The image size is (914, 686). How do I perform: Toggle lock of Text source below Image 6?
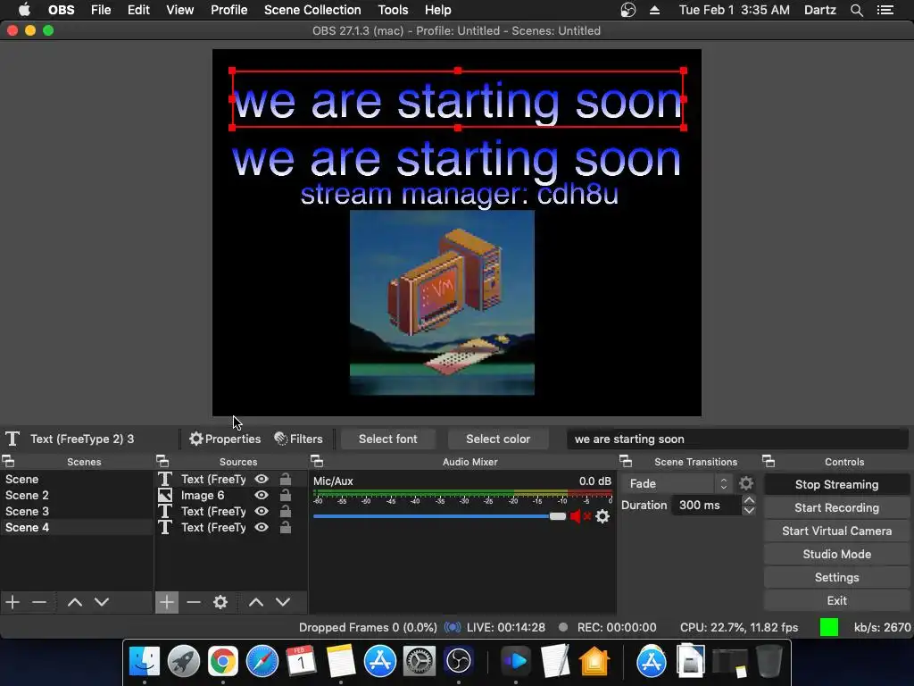[x=285, y=511]
